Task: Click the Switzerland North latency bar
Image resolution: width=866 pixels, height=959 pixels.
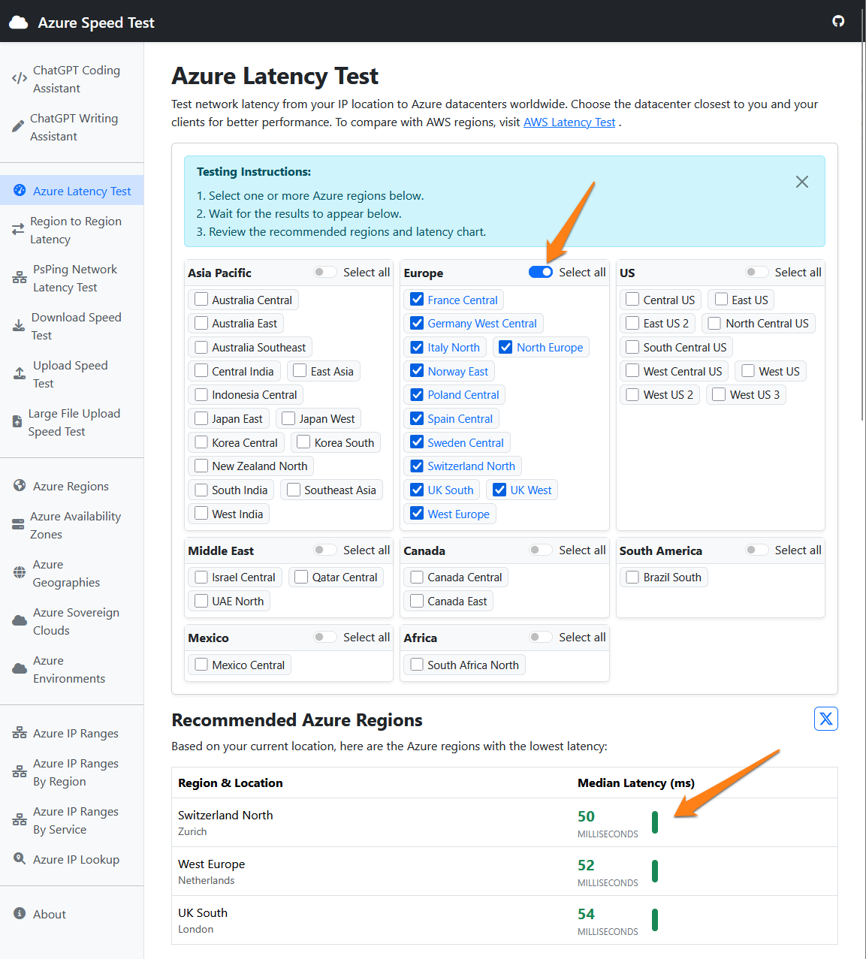Action: [x=655, y=822]
